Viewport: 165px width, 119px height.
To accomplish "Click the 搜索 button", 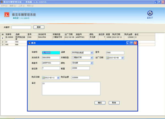I will coord(39,27).
